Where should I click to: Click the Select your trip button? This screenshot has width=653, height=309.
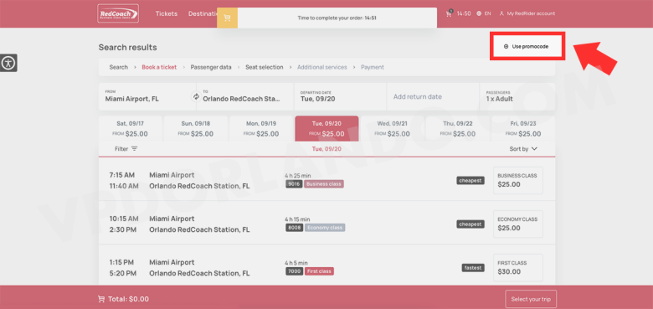[531, 299]
